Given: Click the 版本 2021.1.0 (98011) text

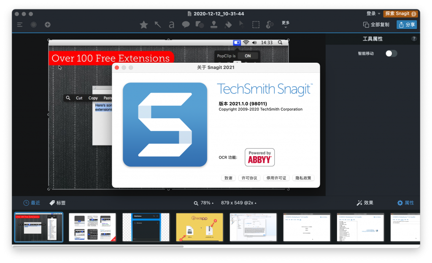Looking at the screenshot, I should click(x=243, y=104).
